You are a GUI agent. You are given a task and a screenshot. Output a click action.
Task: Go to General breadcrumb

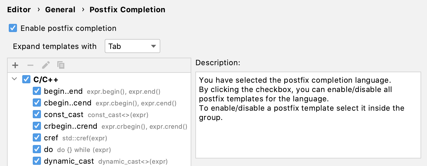tap(60, 10)
